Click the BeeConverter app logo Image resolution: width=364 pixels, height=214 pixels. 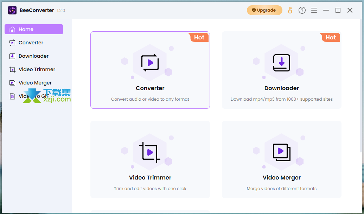pyautogui.click(x=12, y=10)
